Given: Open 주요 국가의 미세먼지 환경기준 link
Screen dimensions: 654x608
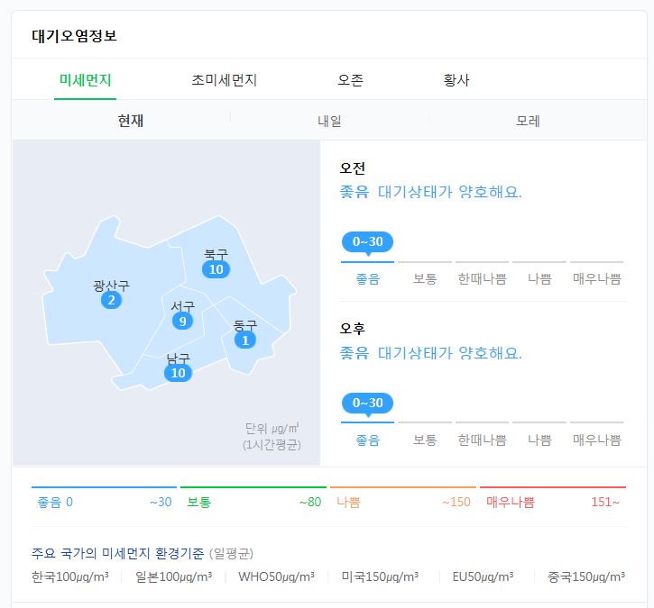Looking at the screenshot, I should pyautogui.click(x=119, y=553).
